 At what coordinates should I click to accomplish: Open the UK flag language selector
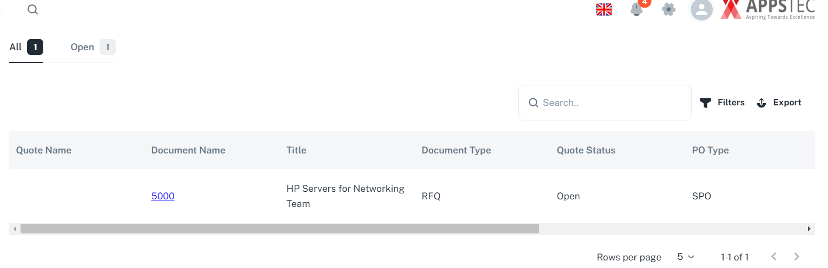[x=604, y=10]
